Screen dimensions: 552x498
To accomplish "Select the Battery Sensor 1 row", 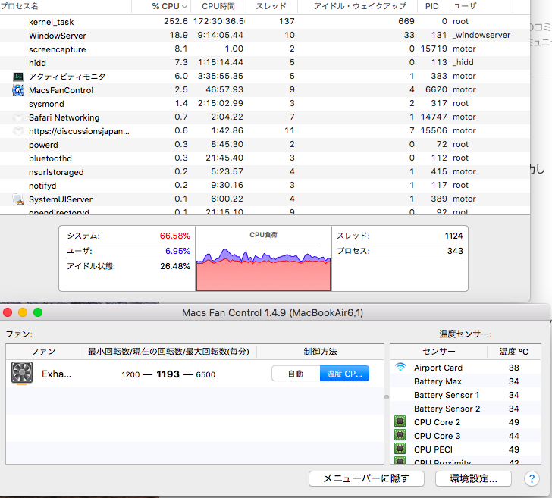I will click(x=466, y=395).
